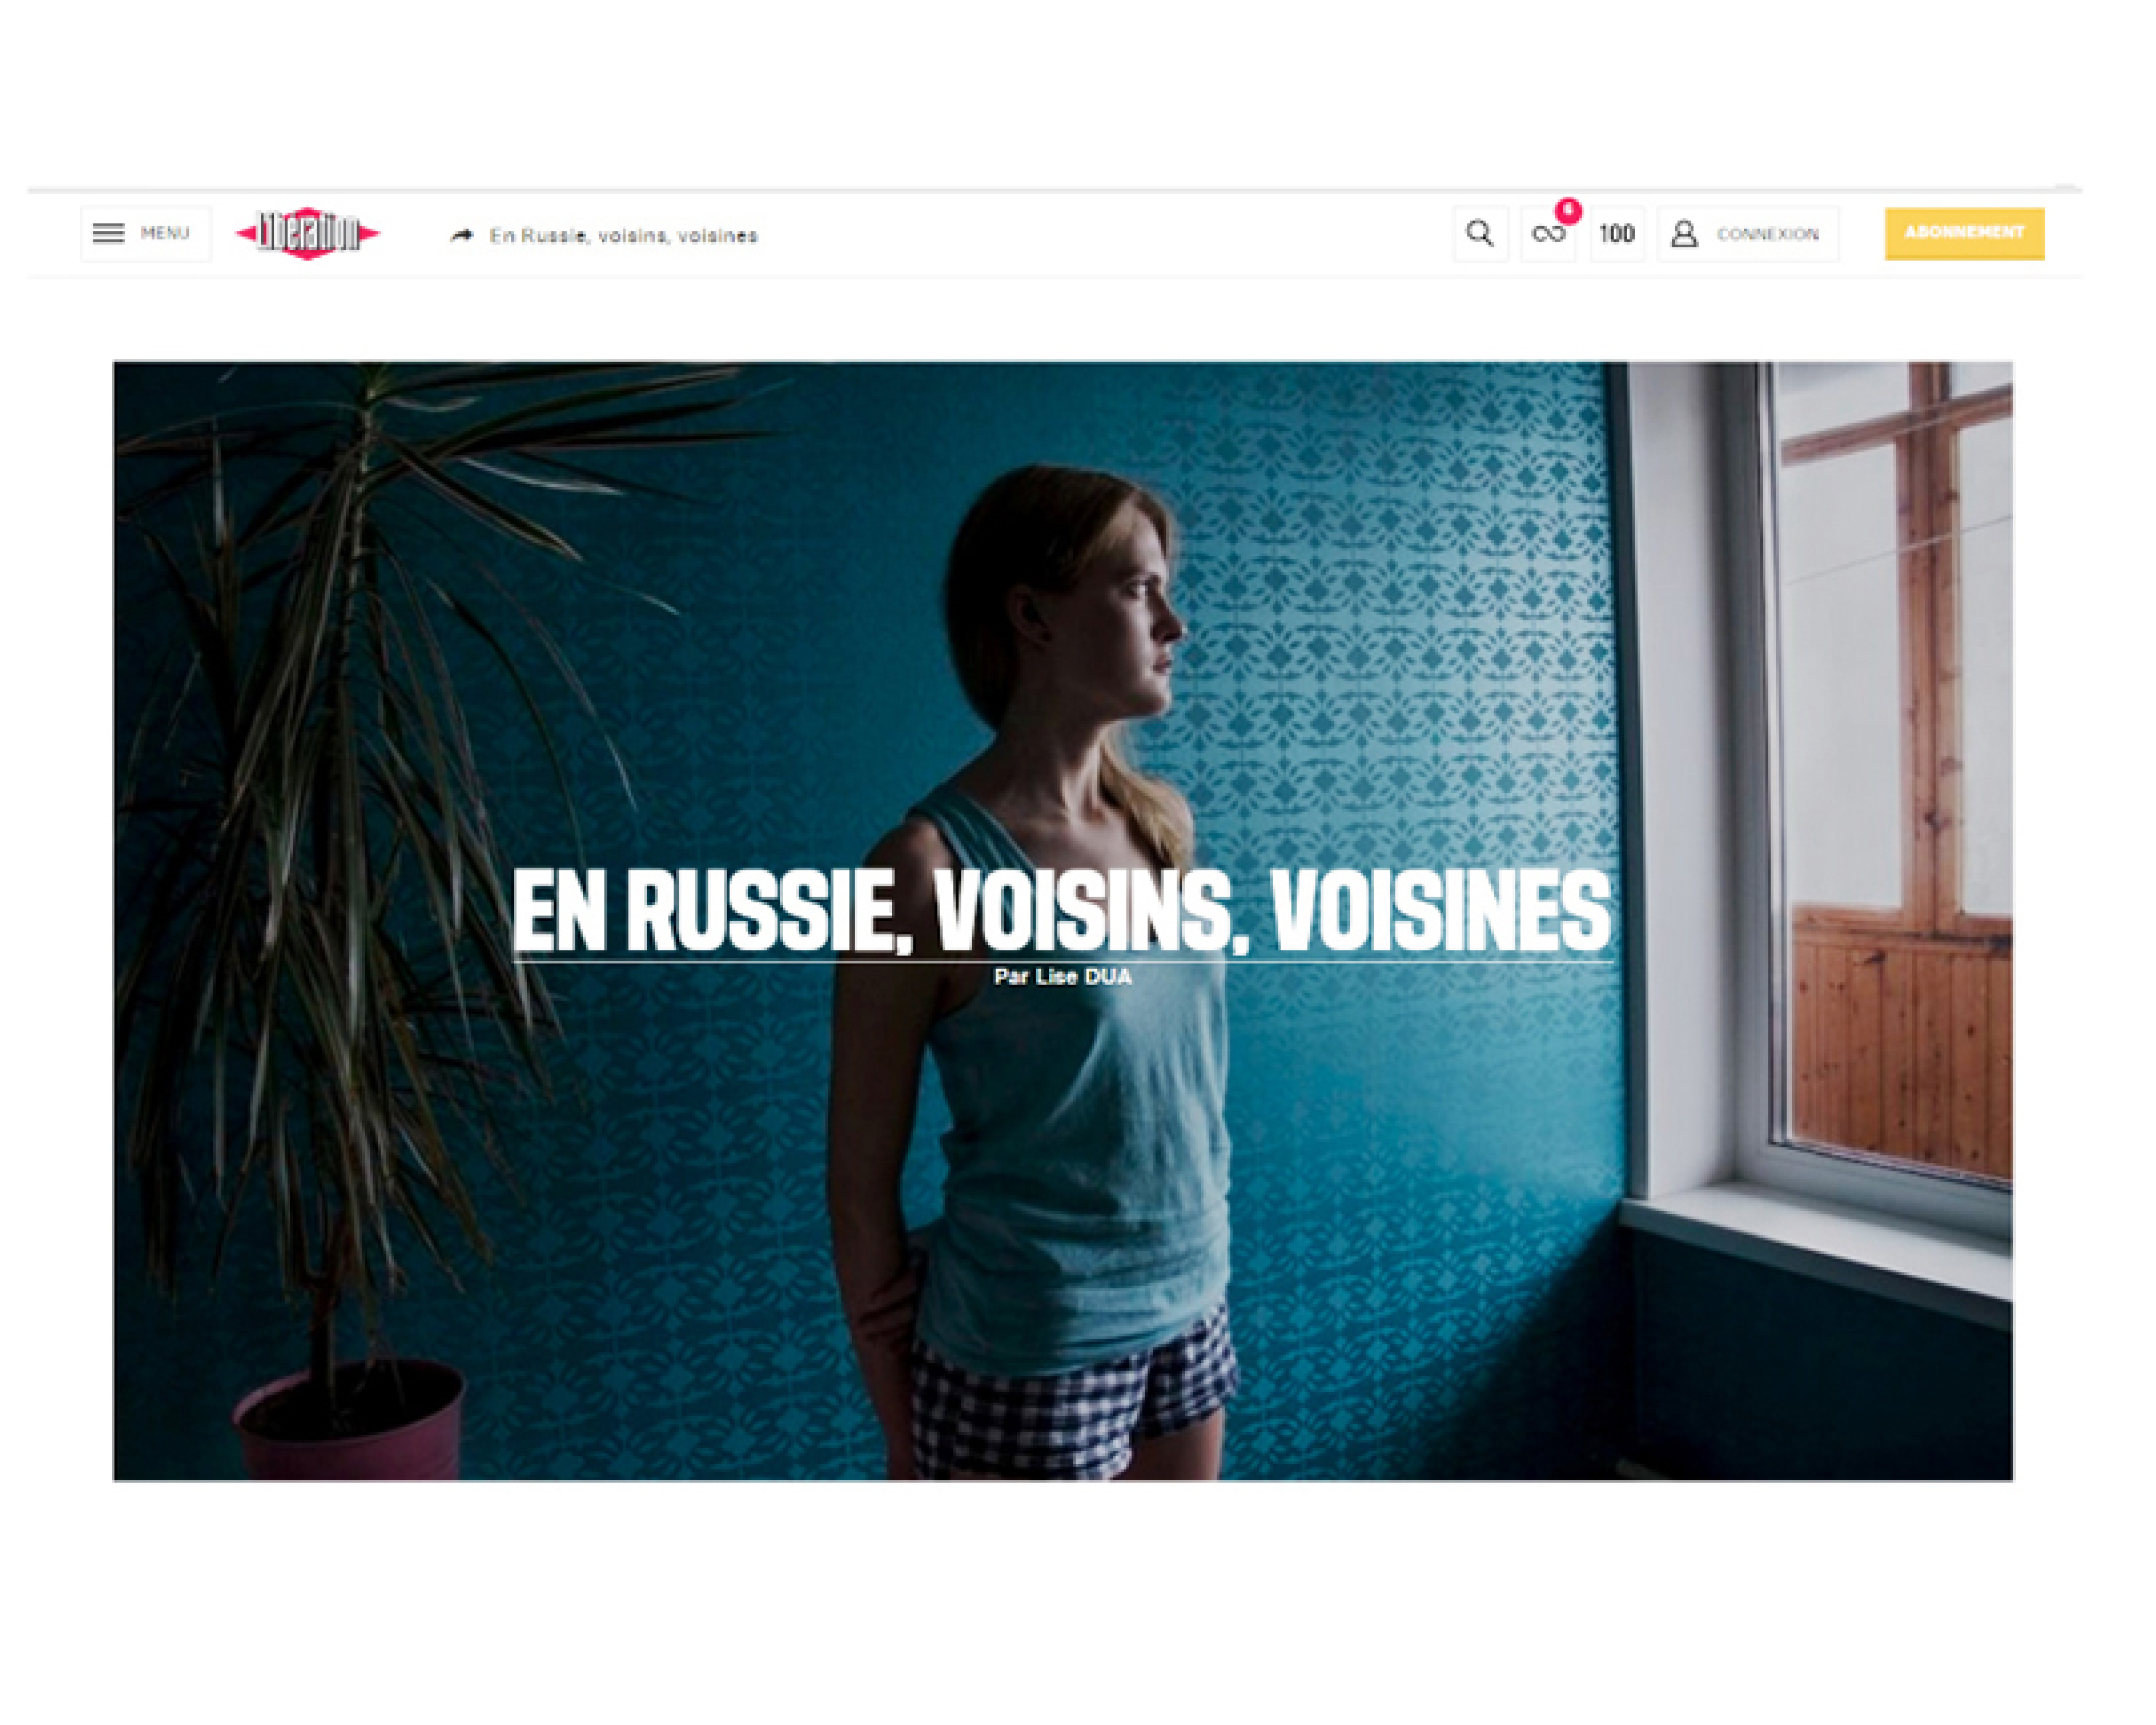Click the blue patterned wallpaper area
Viewport: 2156px width, 1725px height.
(x=1400, y=600)
